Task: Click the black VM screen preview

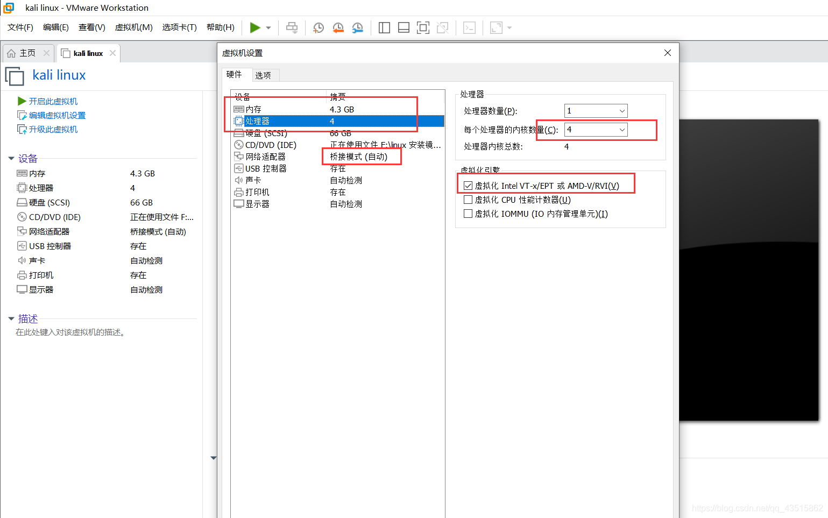Action: [x=749, y=270]
